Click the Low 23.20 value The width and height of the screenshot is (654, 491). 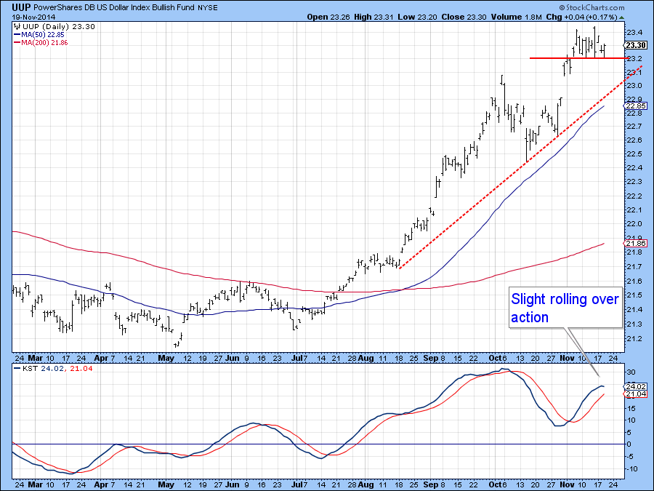point(417,17)
